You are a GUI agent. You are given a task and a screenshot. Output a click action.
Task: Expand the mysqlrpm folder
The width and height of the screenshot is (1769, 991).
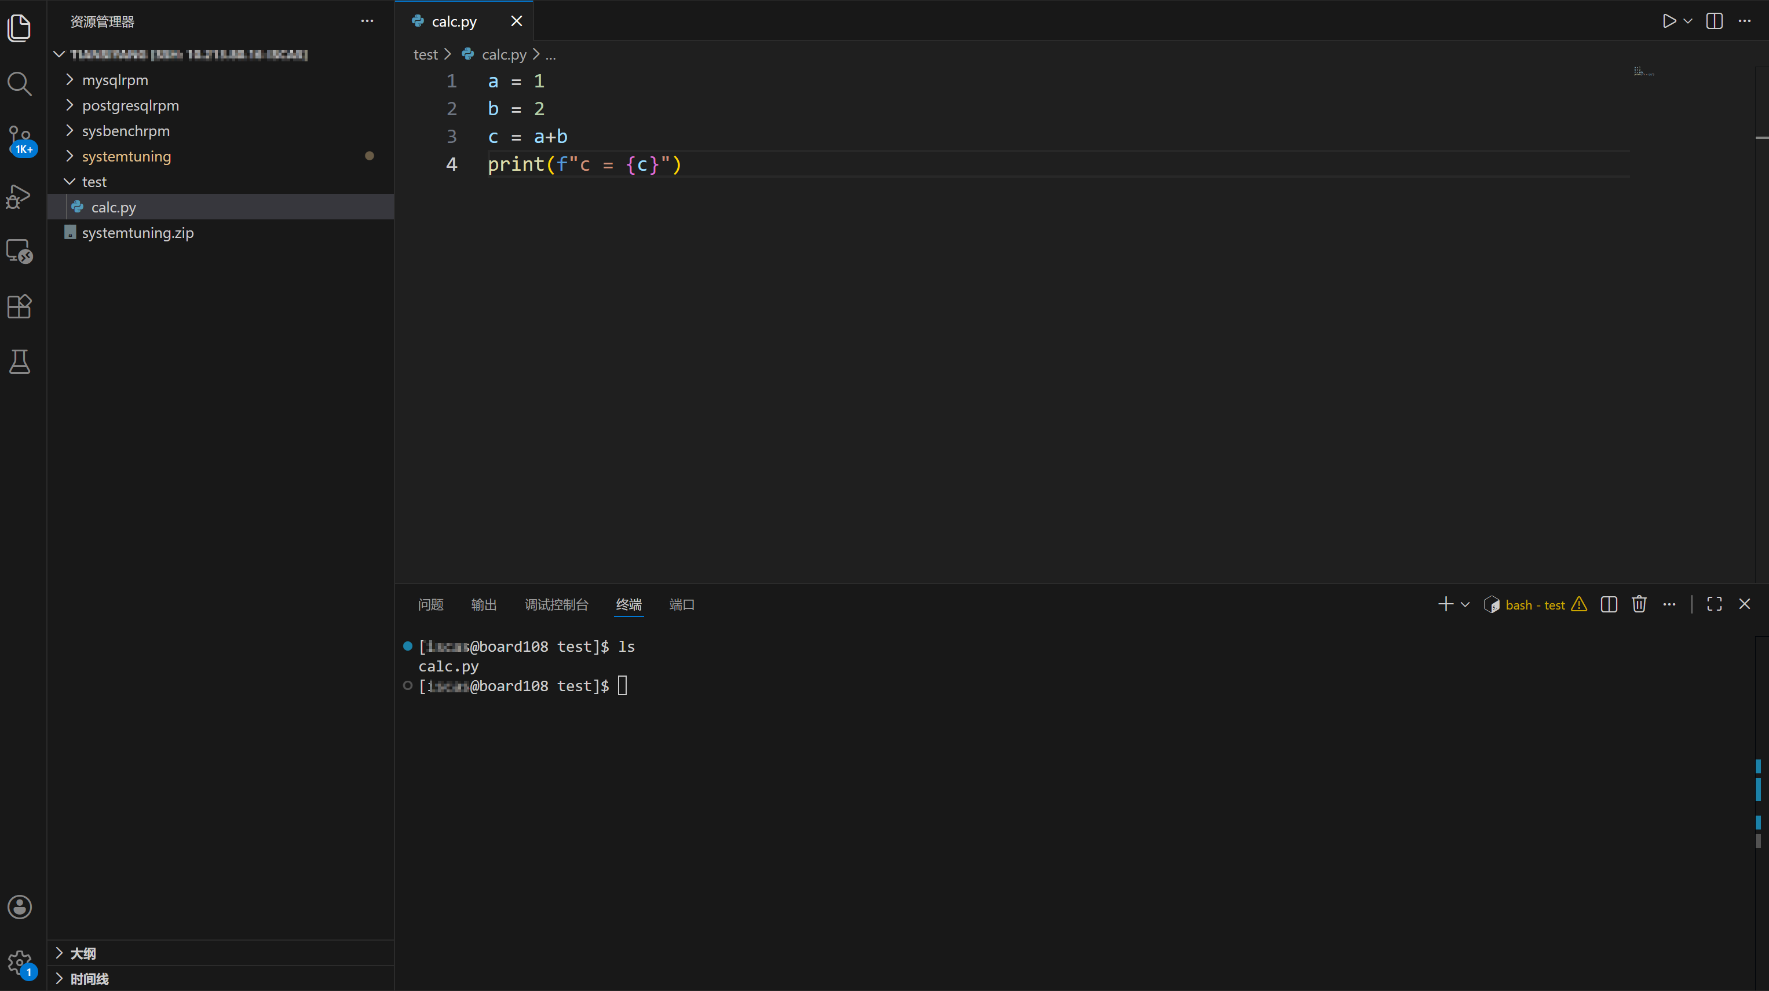click(115, 80)
